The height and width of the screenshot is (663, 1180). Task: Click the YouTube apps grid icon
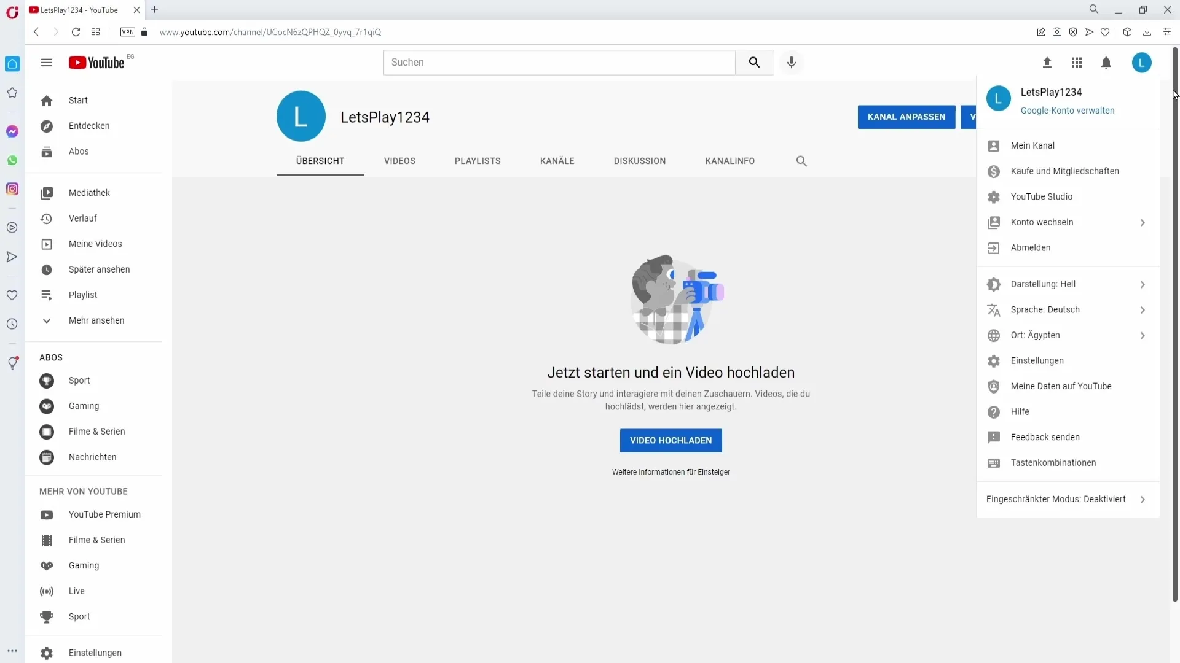click(1076, 63)
